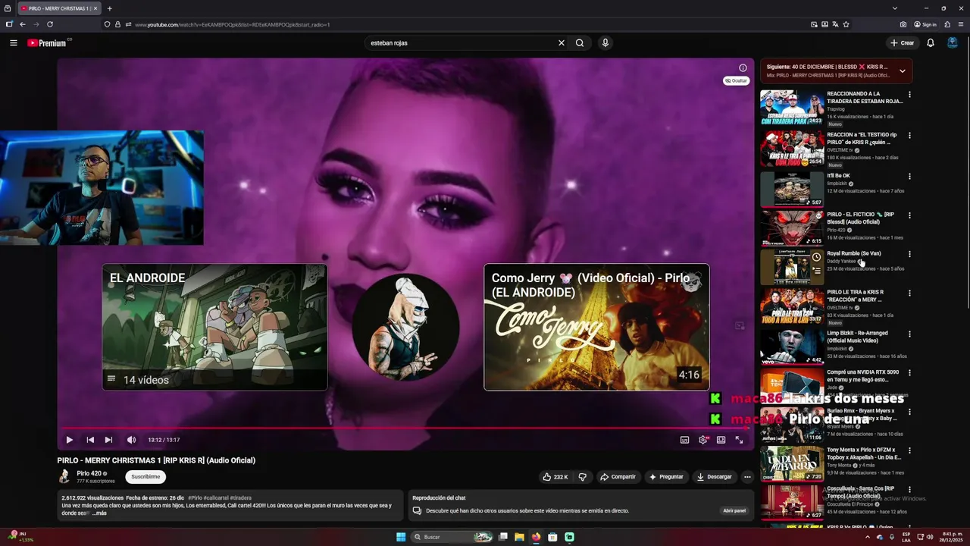Image resolution: width=970 pixels, height=546 pixels.
Task: Clear the search box text with X
Action: click(562, 43)
